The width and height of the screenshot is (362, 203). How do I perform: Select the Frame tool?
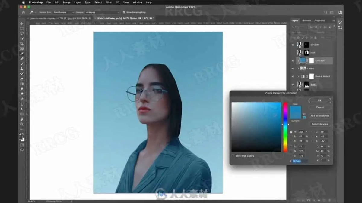pyautogui.click(x=22, y=49)
